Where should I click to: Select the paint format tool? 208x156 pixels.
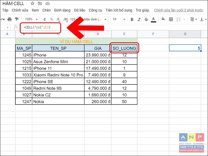(x=17, y=19)
